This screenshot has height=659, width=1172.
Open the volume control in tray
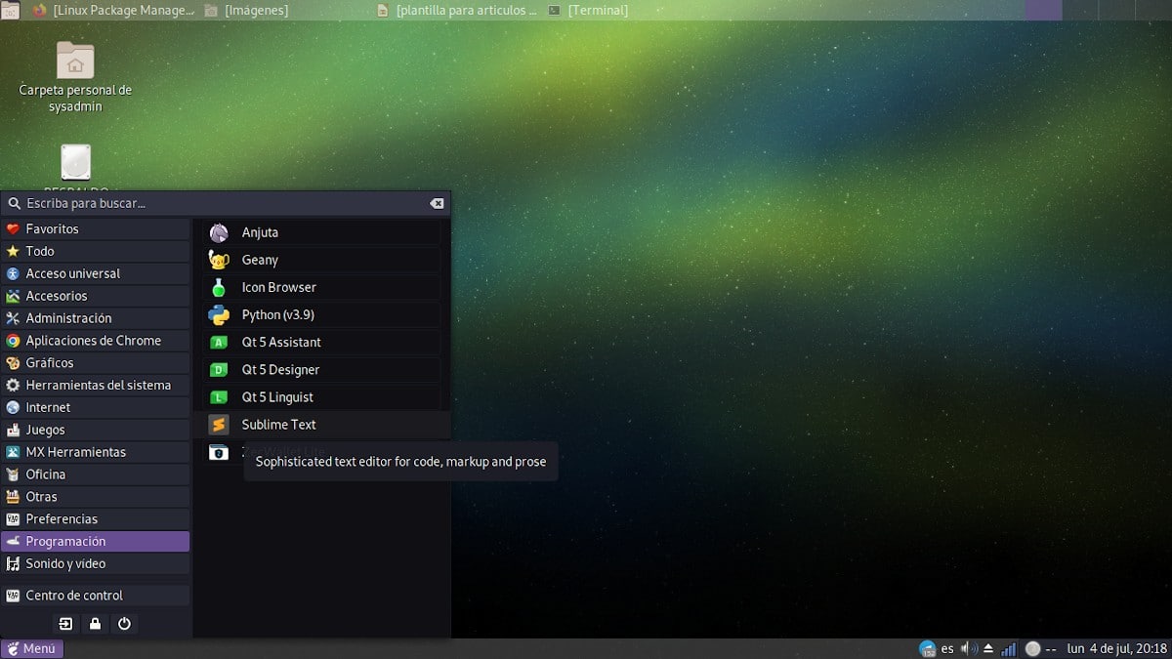coord(968,649)
